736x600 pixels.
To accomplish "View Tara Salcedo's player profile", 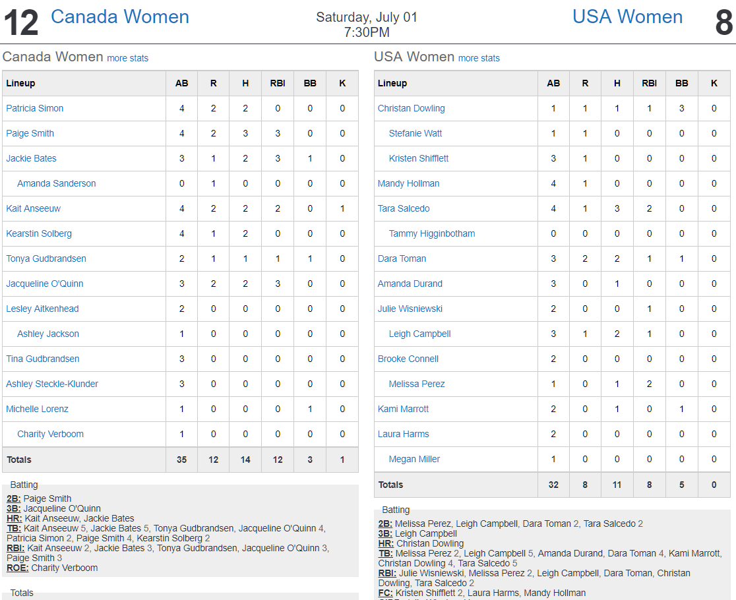I will point(404,208).
